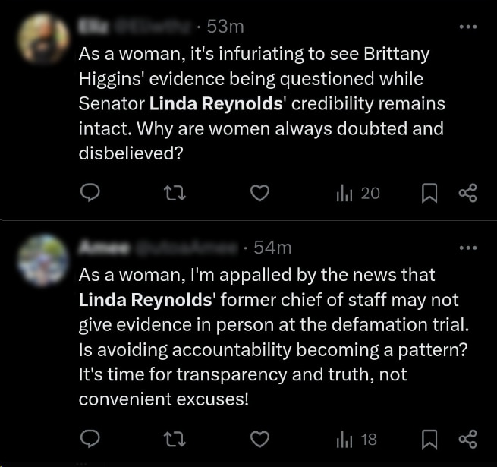Reply to the defamation trial post
The image size is (497, 467).
(x=90, y=439)
